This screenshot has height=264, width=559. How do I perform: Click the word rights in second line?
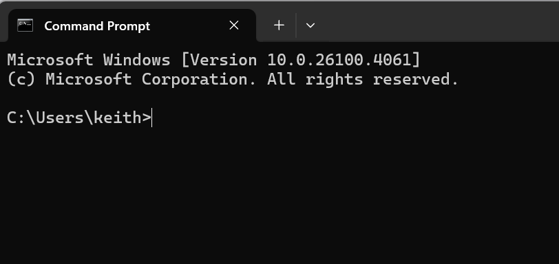(334, 80)
